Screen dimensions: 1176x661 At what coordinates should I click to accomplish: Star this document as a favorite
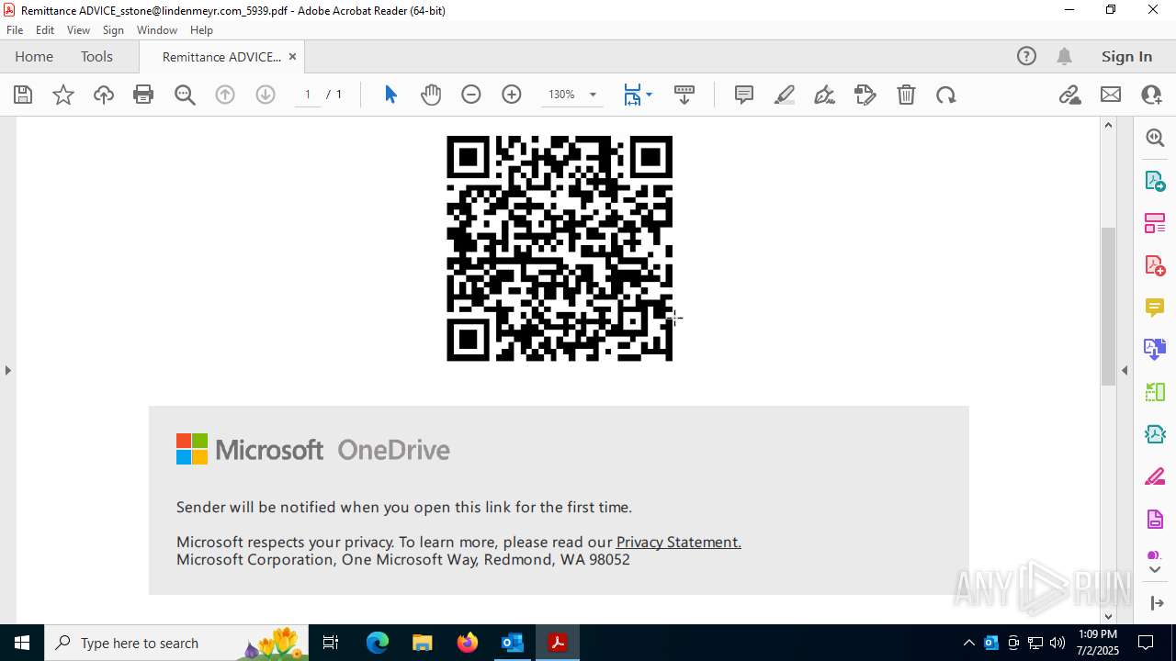pyautogui.click(x=63, y=95)
